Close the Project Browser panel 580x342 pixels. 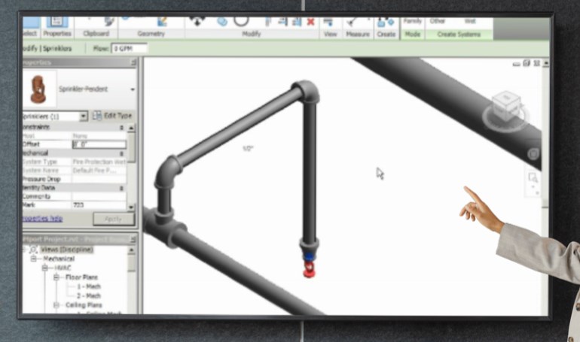(x=133, y=240)
